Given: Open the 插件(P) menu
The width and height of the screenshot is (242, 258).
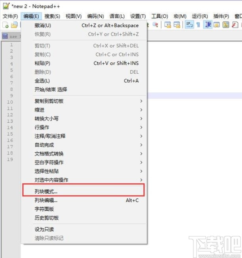Looking at the screenshot, I should [221, 16].
